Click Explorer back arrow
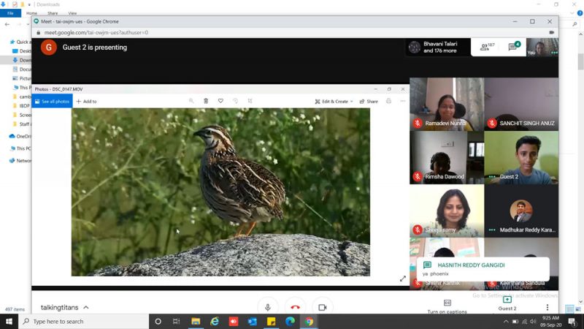This screenshot has height=329, width=584. click(x=7, y=24)
